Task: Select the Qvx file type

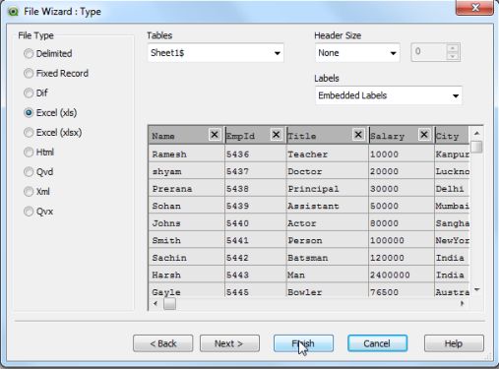Action: 38,212
